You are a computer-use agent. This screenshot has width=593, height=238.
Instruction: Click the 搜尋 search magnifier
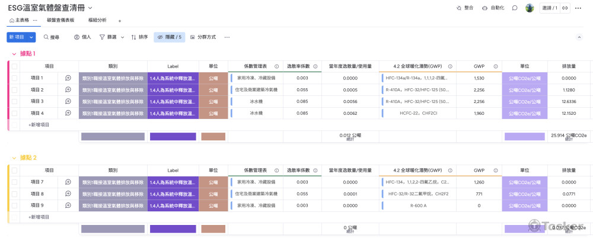(46, 37)
